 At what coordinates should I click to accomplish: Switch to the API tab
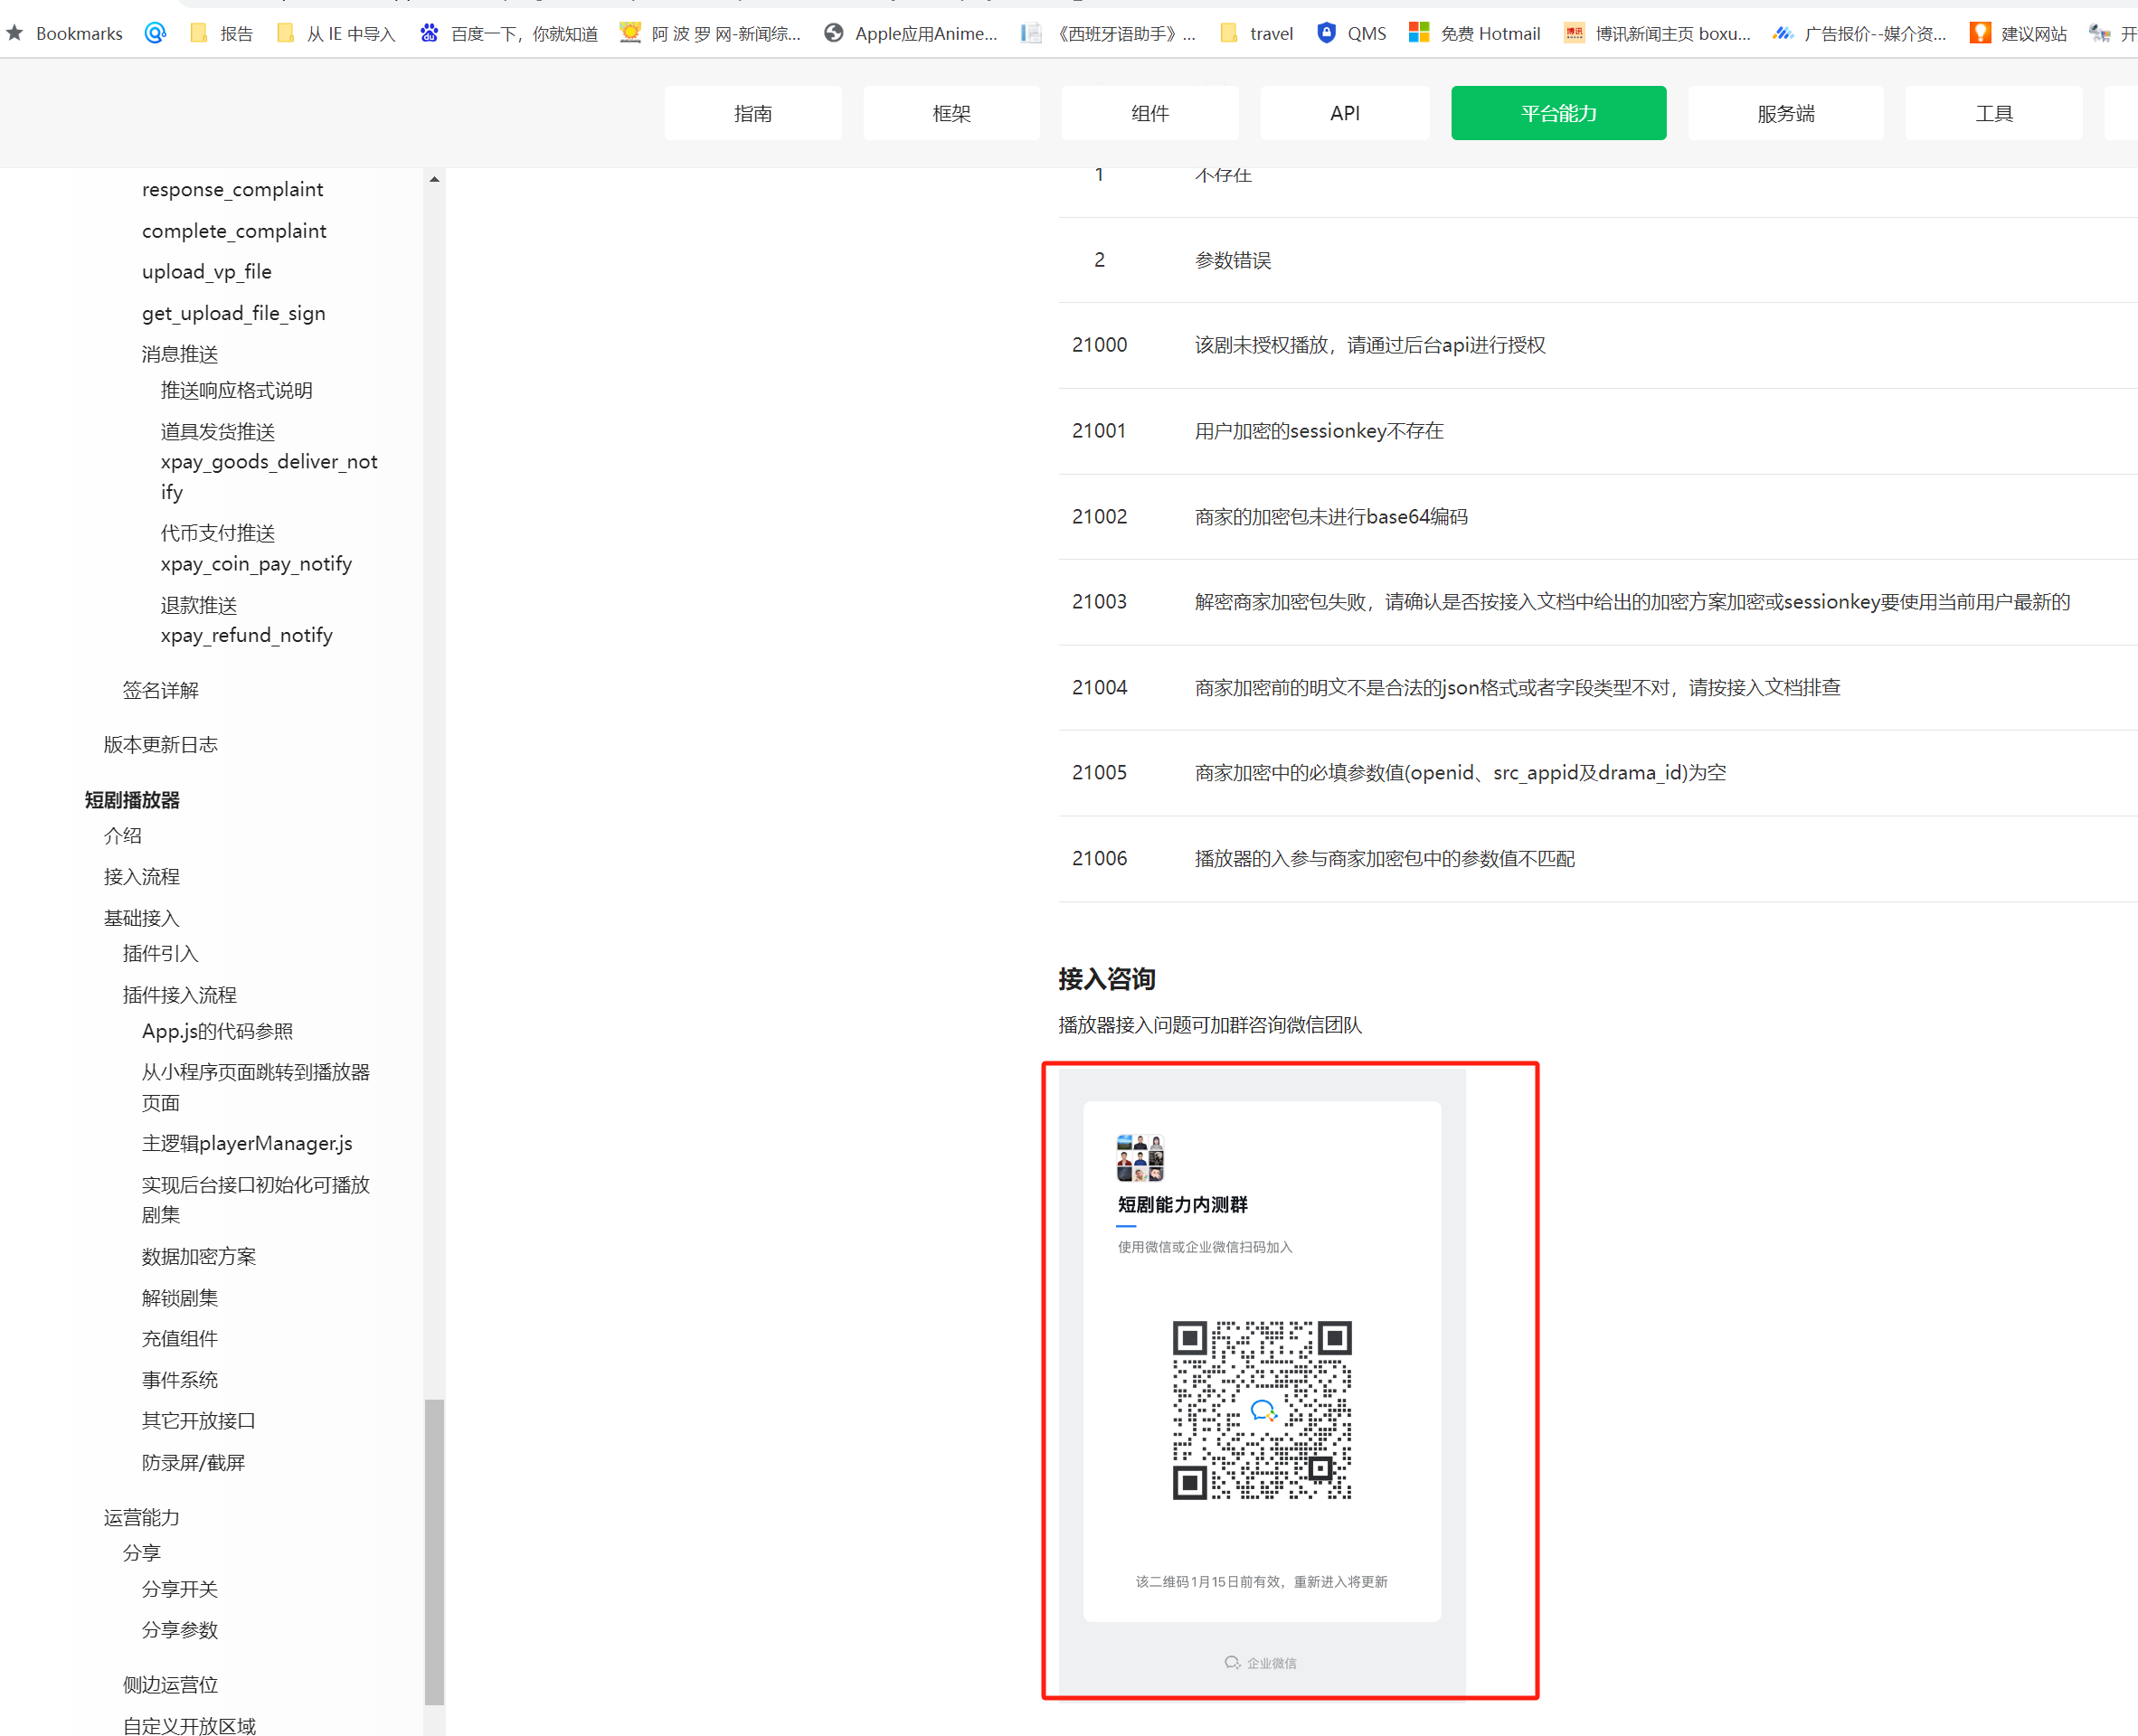(1345, 113)
